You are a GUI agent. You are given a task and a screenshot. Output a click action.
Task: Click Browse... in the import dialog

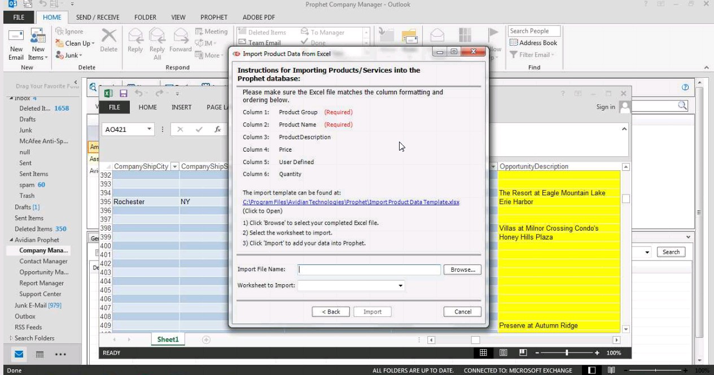(463, 270)
